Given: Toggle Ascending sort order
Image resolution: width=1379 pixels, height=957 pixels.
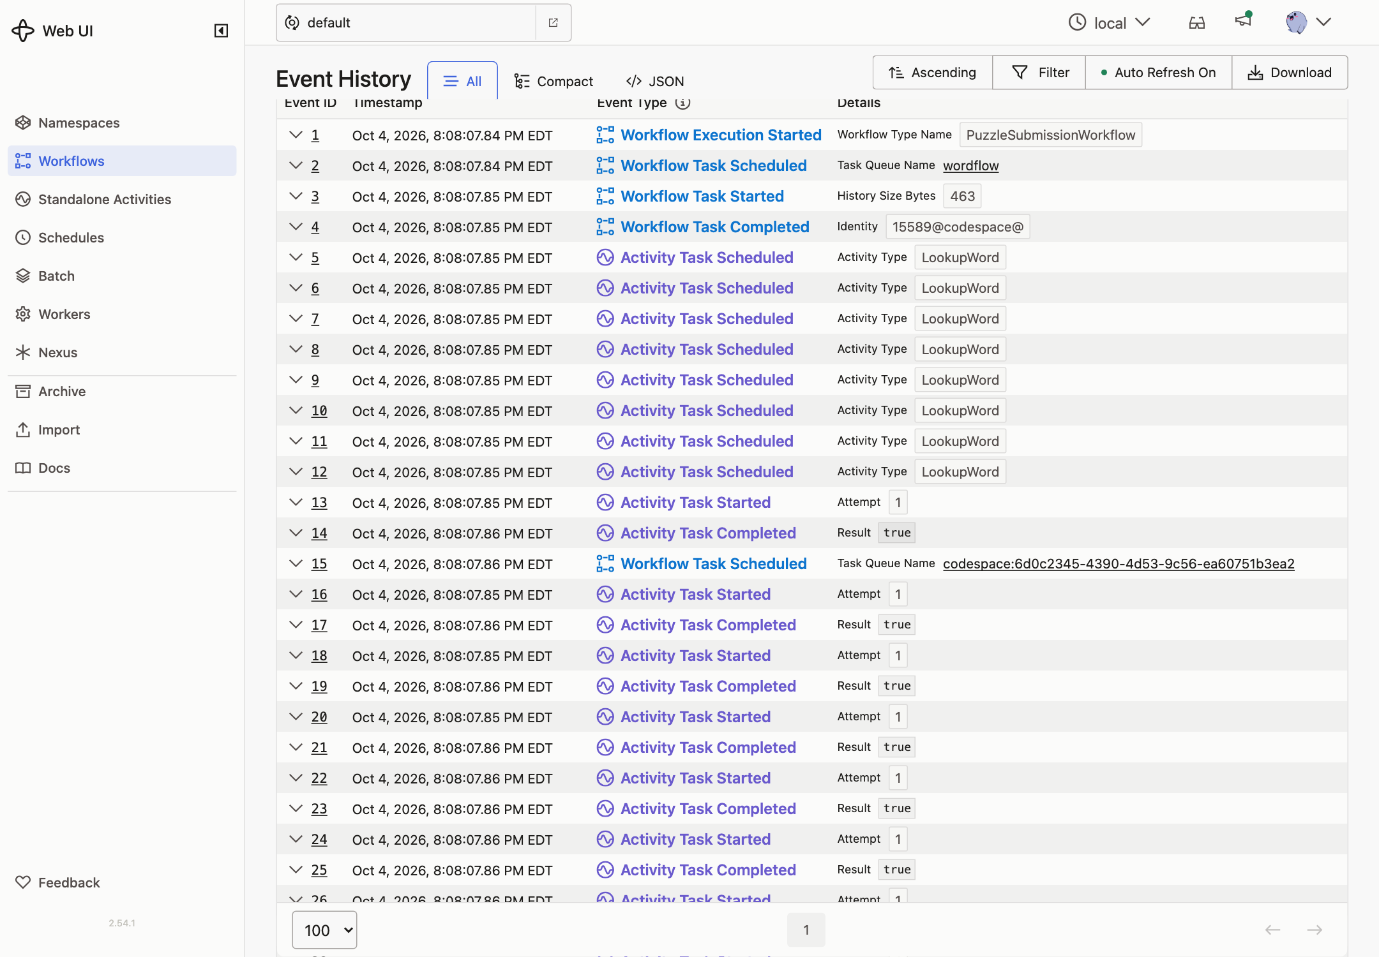Looking at the screenshot, I should 933,72.
